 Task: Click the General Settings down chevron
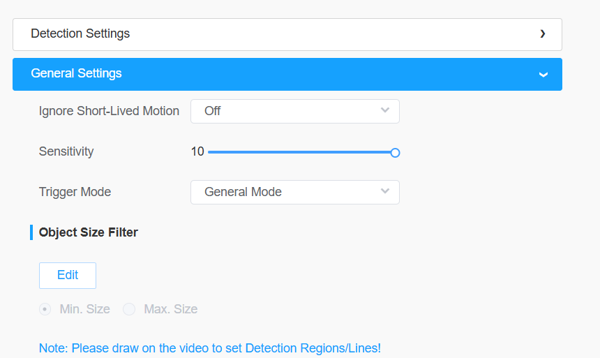(x=543, y=75)
